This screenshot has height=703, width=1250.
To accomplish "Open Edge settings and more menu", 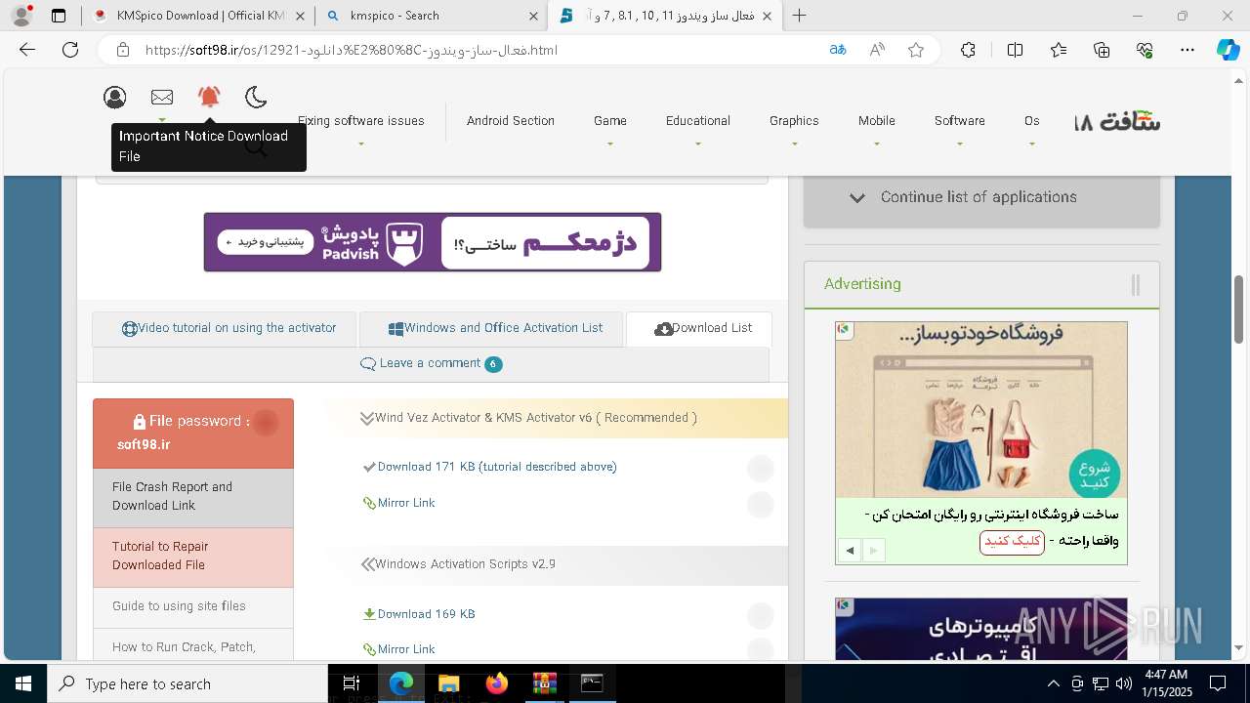I will [1187, 50].
